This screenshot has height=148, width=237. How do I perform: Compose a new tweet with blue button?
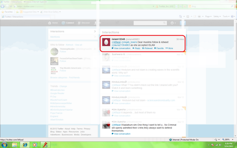pyautogui.click(x=182, y=23)
